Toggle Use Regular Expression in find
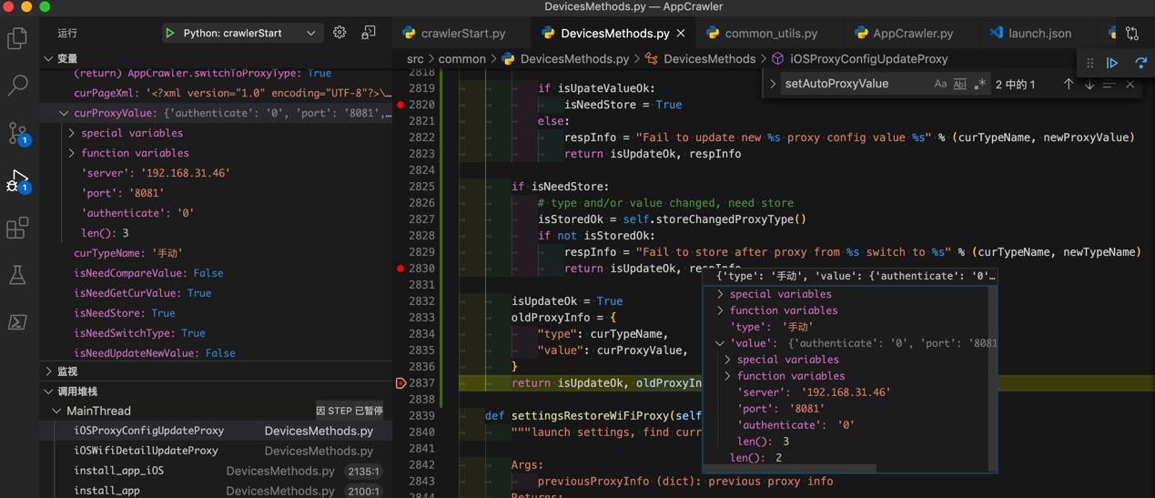 [x=979, y=84]
